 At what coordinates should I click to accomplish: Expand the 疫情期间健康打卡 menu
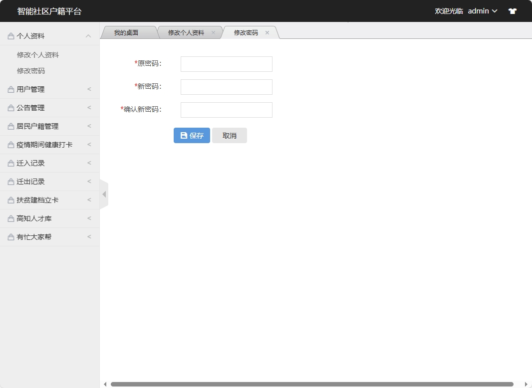89,145
